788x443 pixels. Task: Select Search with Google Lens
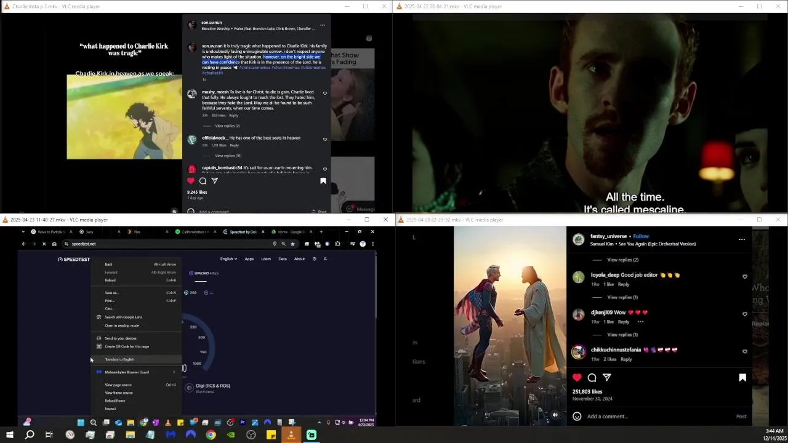(137, 317)
